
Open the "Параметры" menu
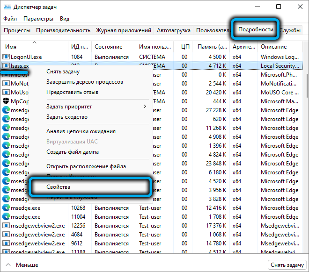[x=38, y=19]
